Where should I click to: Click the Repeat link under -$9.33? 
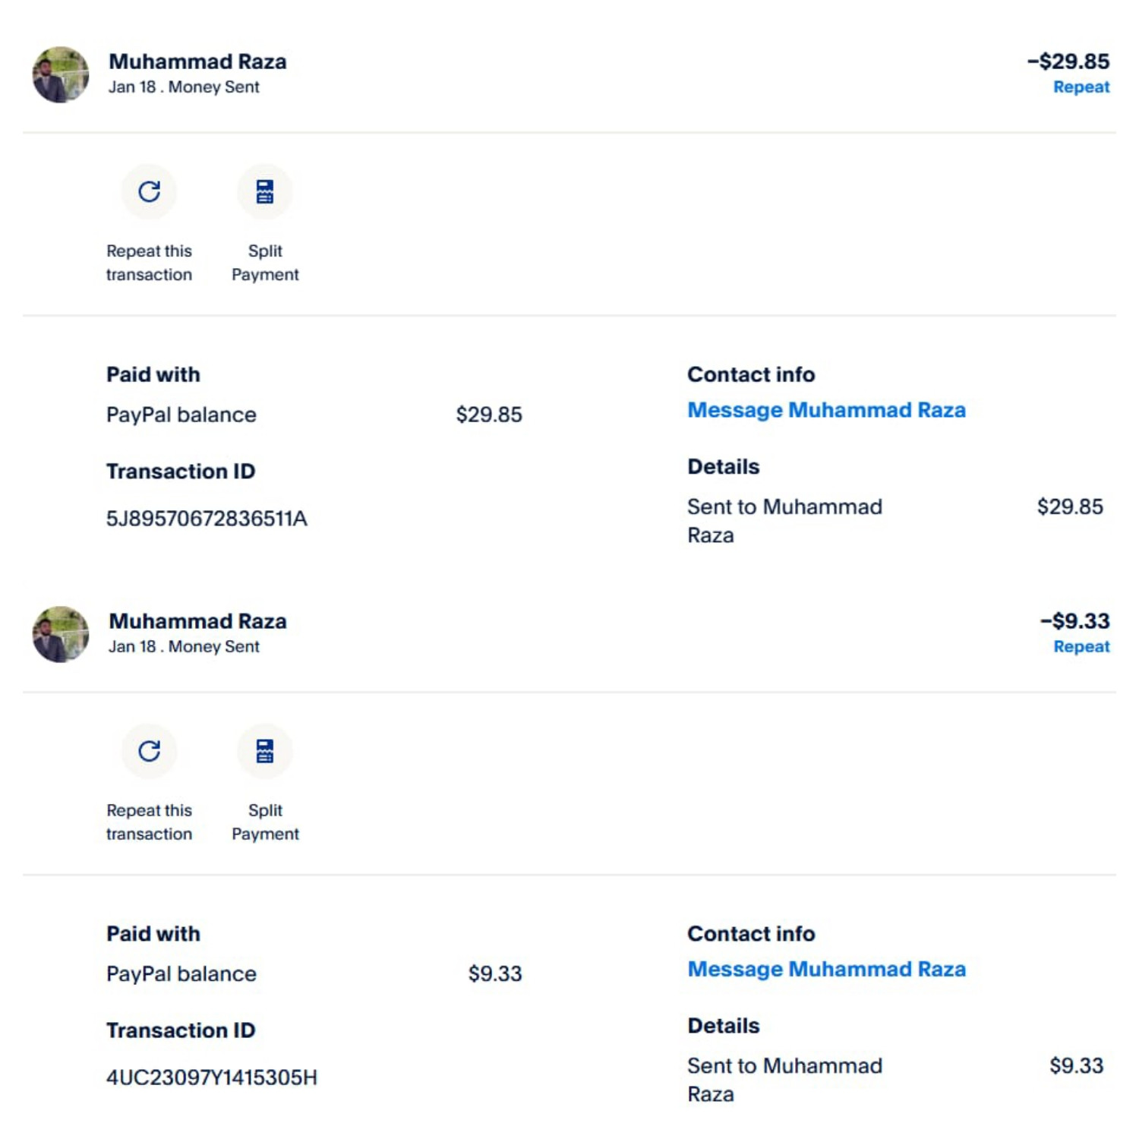(1081, 647)
